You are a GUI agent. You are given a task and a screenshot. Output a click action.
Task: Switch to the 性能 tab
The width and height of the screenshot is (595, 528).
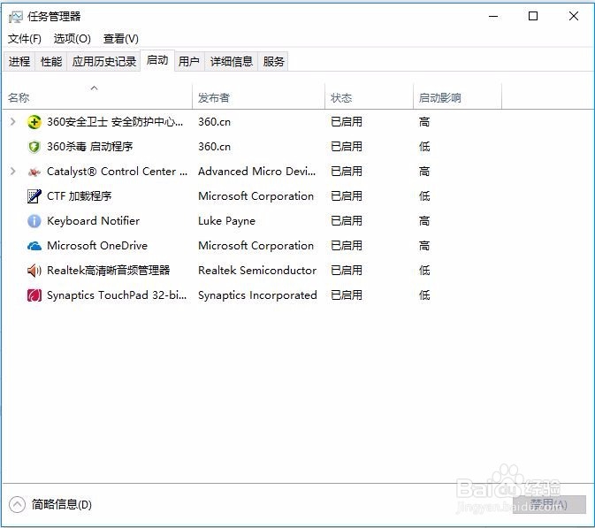[51, 62]
